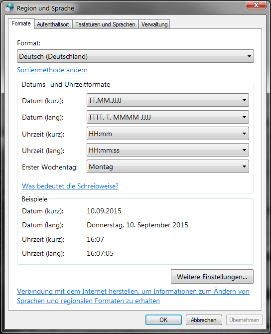Click the Erster Wochentag: label
This screenshot has height=334, width=271.
[x=50, y=167]
